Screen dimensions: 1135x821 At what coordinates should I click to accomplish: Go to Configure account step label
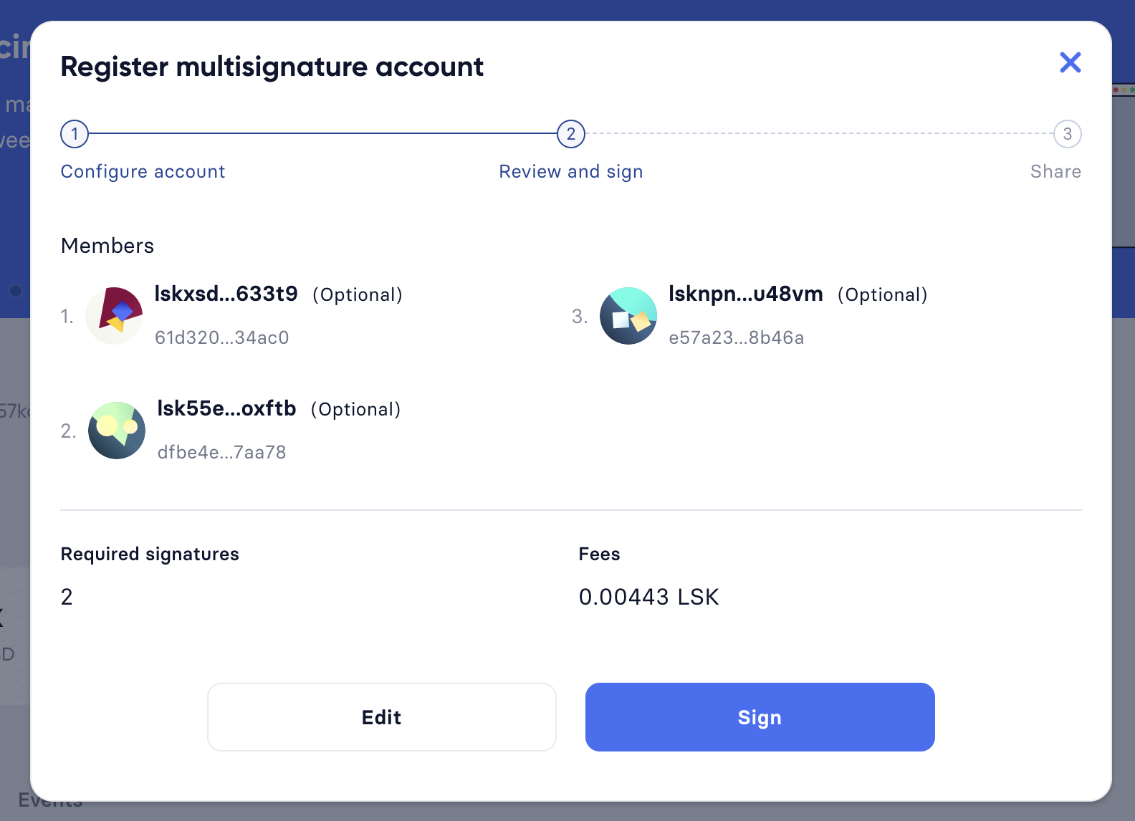pos(143,172)
